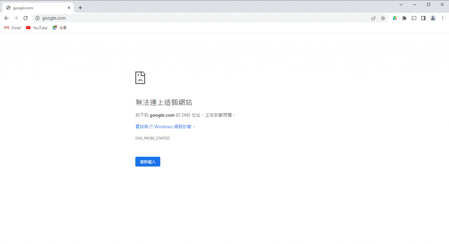Image resolution: width=449 pixels, height=244 pixels.
Task: Open a new tab with plus button
Action: click(80, 8)
